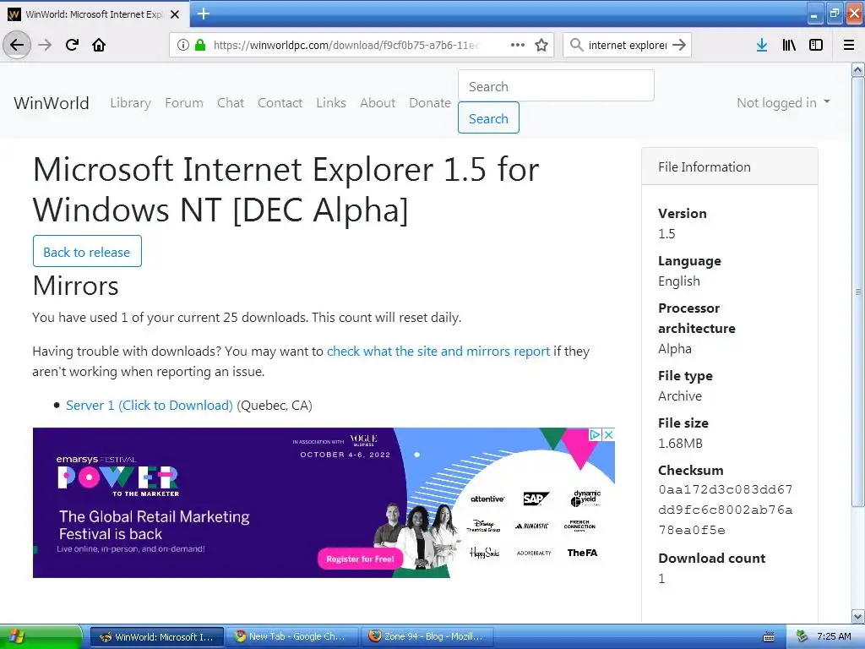Open the Firefox hamburger menu

tap(849, 45)
